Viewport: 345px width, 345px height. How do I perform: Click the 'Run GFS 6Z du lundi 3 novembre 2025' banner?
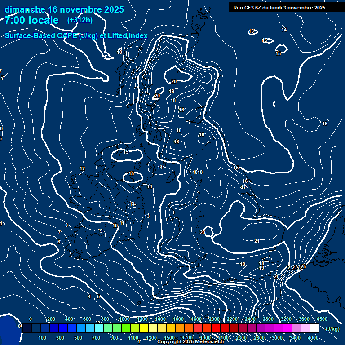(279, 8)
